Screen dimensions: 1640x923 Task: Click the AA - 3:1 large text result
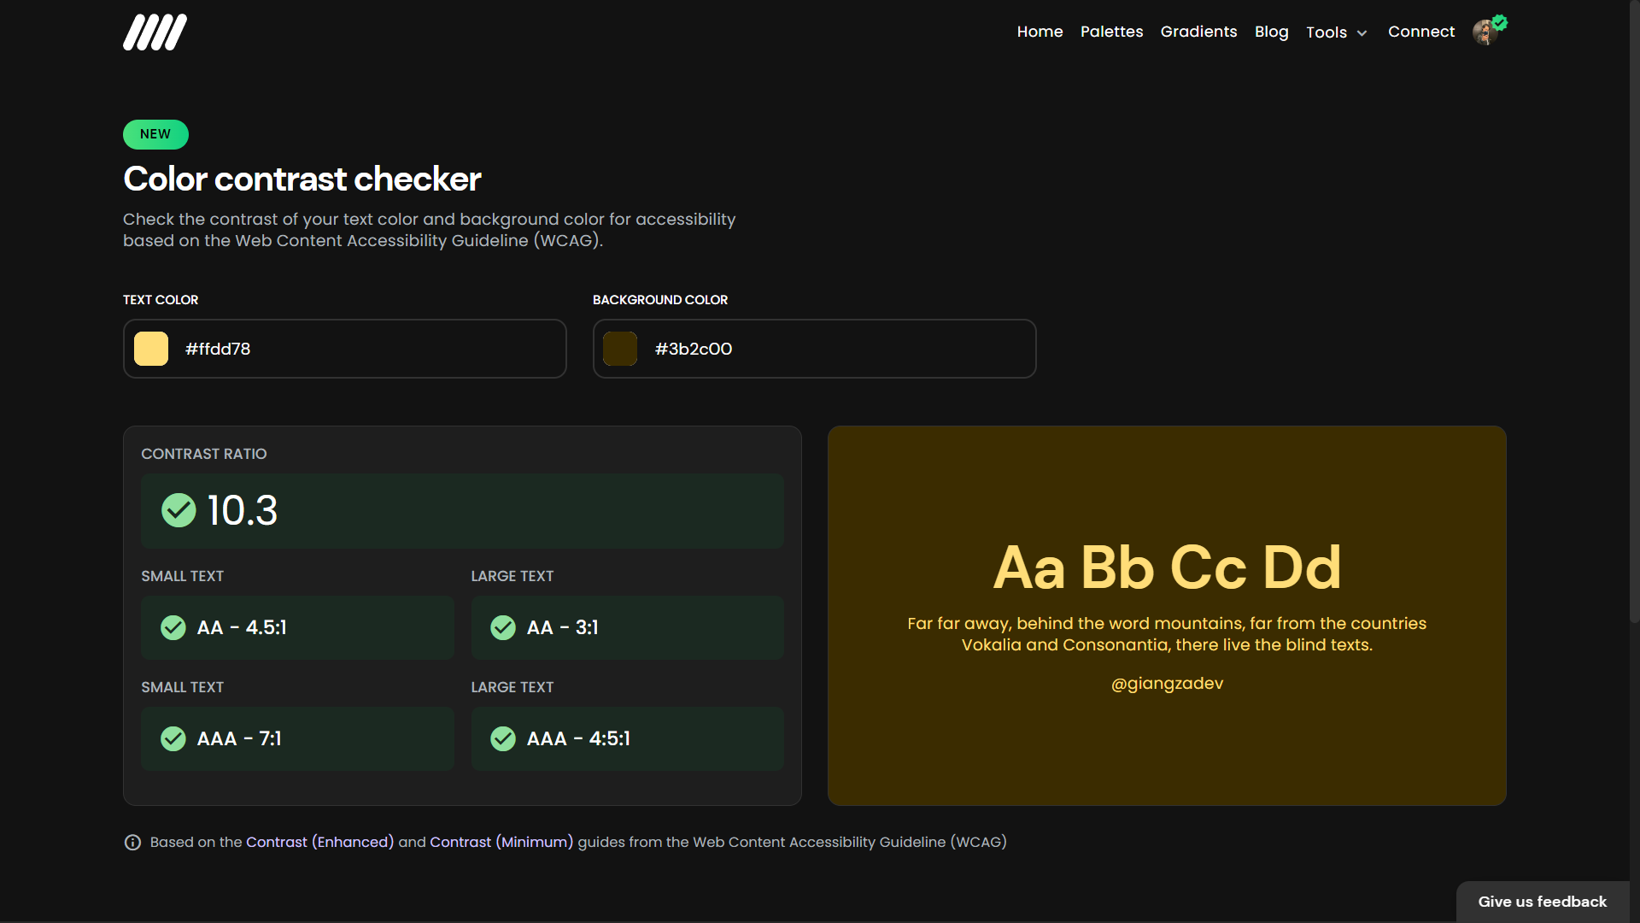click(x=628, y=627)
